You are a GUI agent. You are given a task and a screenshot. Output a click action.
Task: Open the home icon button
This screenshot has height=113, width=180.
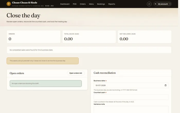149,4
